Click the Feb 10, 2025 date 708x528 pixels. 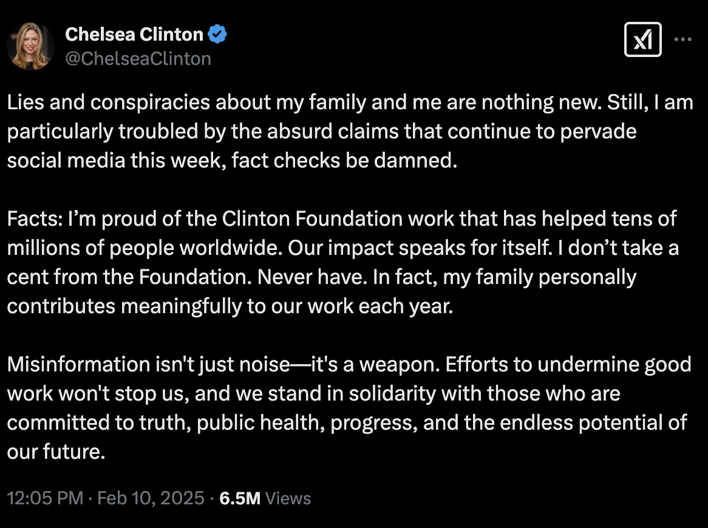tap(151, 498)
